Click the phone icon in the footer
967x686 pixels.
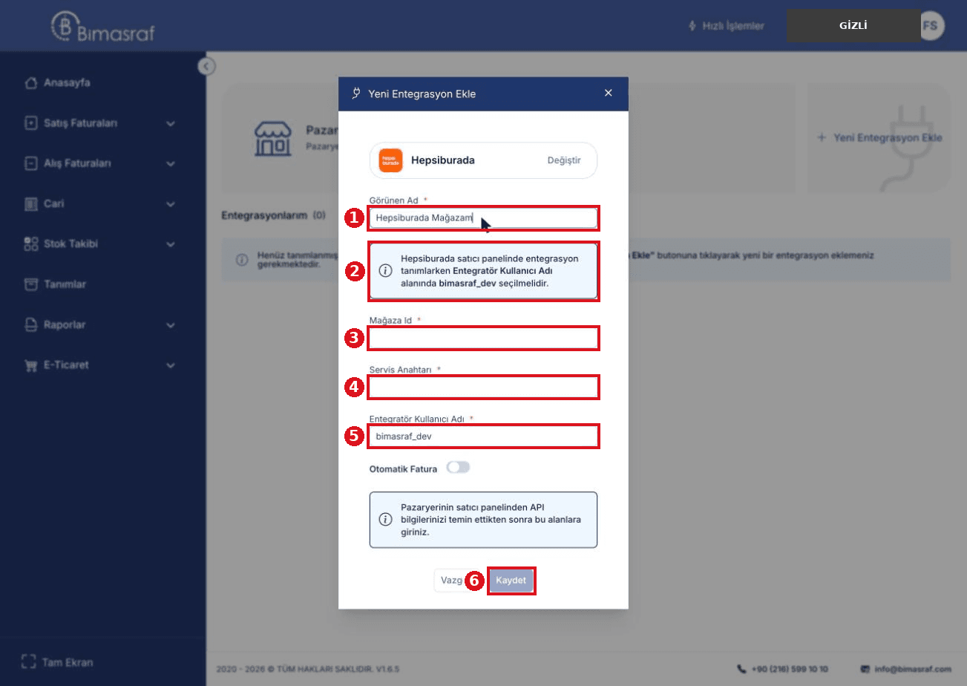(x=741, y=668)
